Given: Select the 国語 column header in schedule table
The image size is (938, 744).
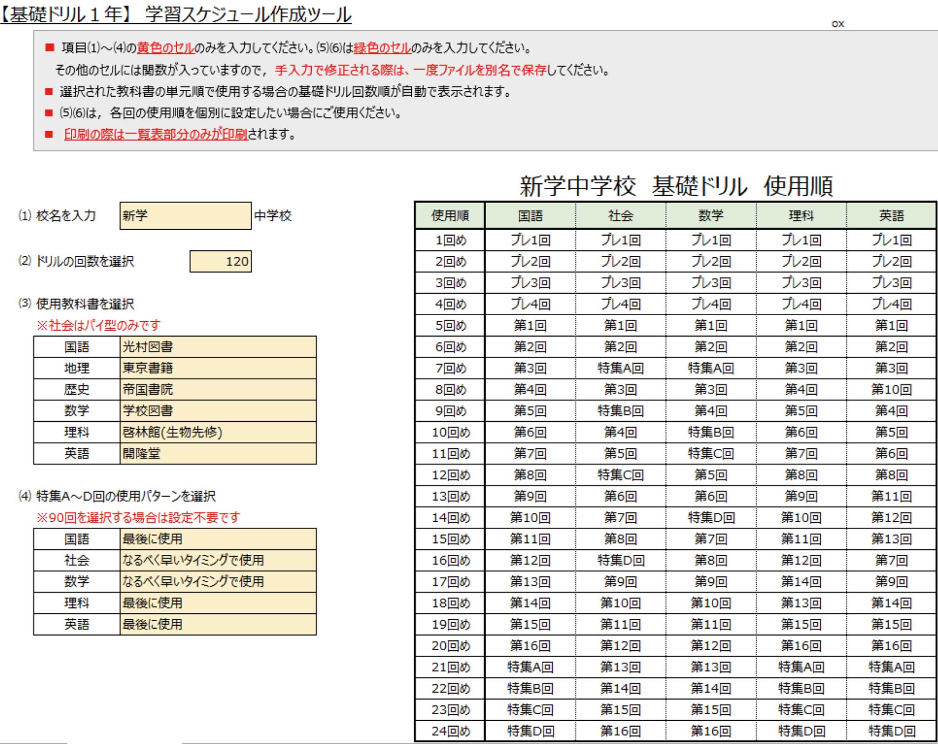Looking at the screenshot, I should coord(530,216).
